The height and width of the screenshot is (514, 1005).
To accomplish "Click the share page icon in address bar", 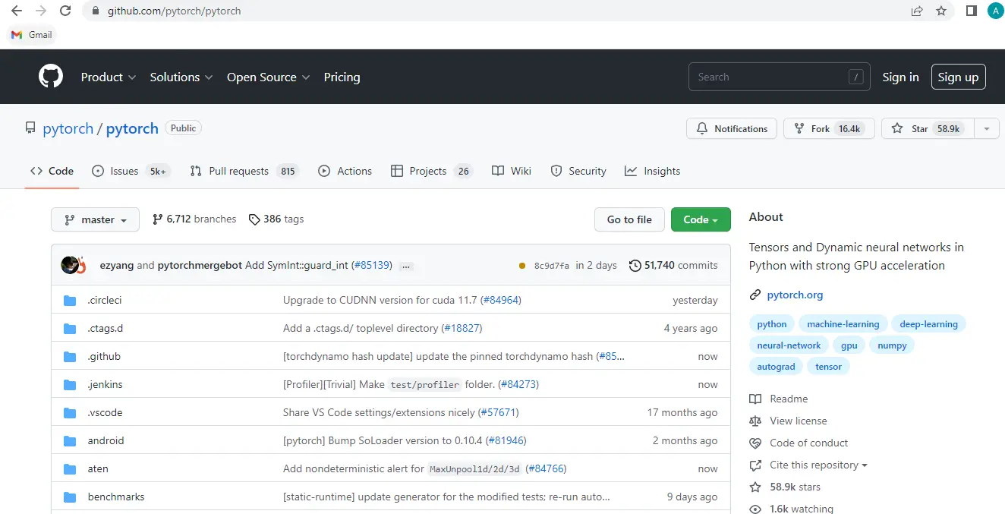I will (x=917, y=11).
